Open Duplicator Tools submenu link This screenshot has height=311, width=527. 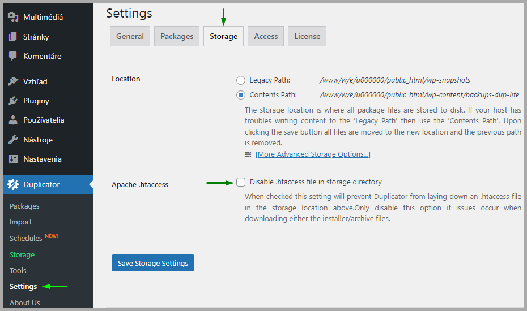[18, 270]
